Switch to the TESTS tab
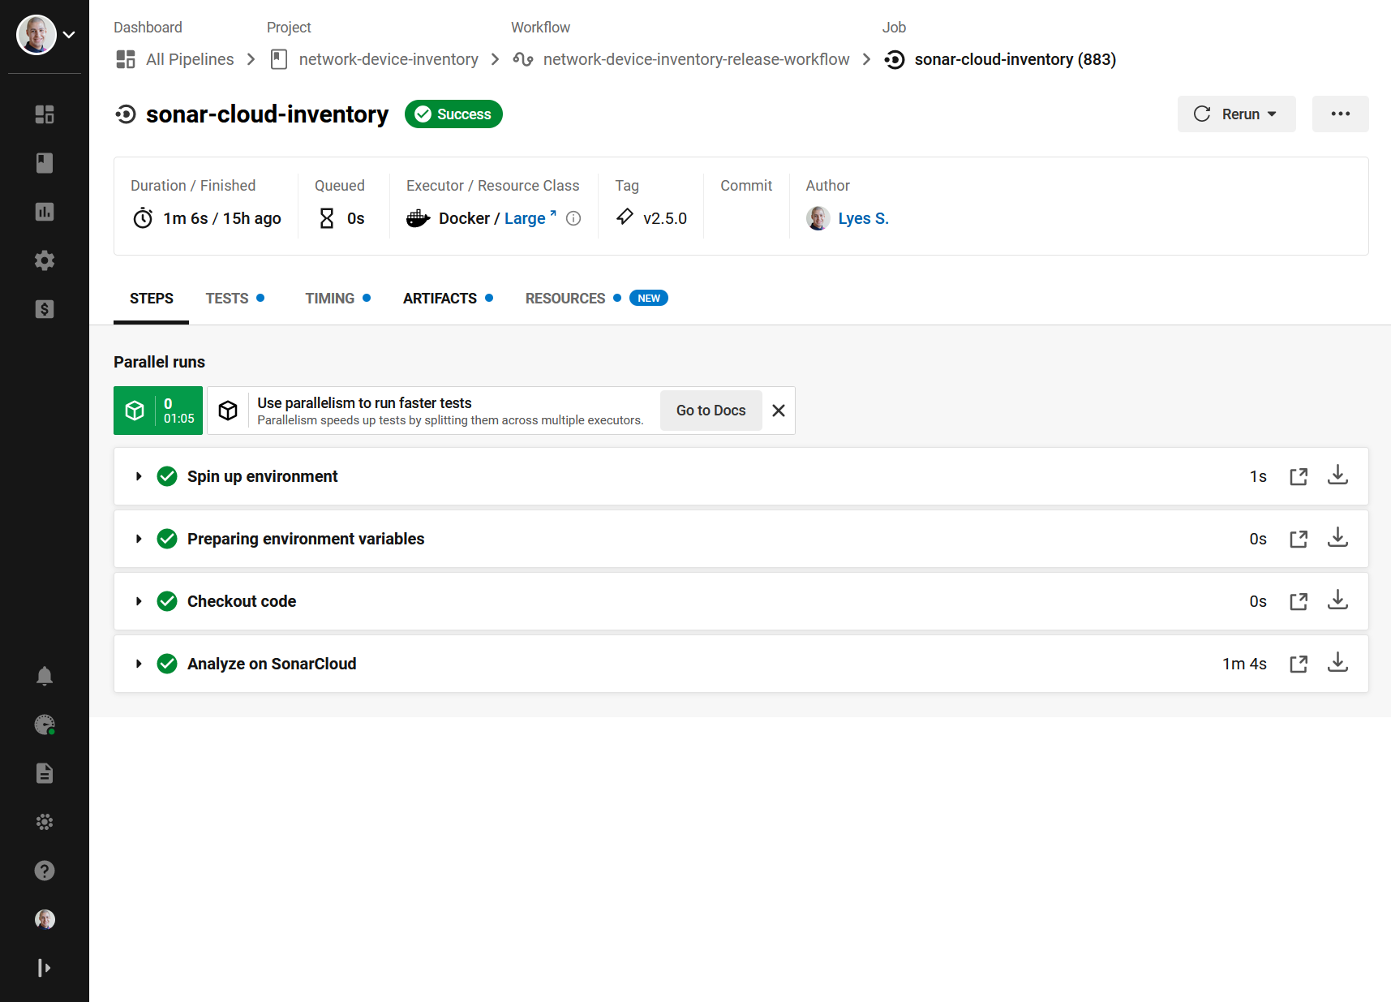 point(235,299)
